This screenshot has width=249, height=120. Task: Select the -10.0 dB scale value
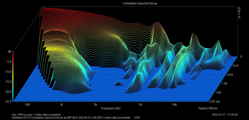click(x=8, y=72)
